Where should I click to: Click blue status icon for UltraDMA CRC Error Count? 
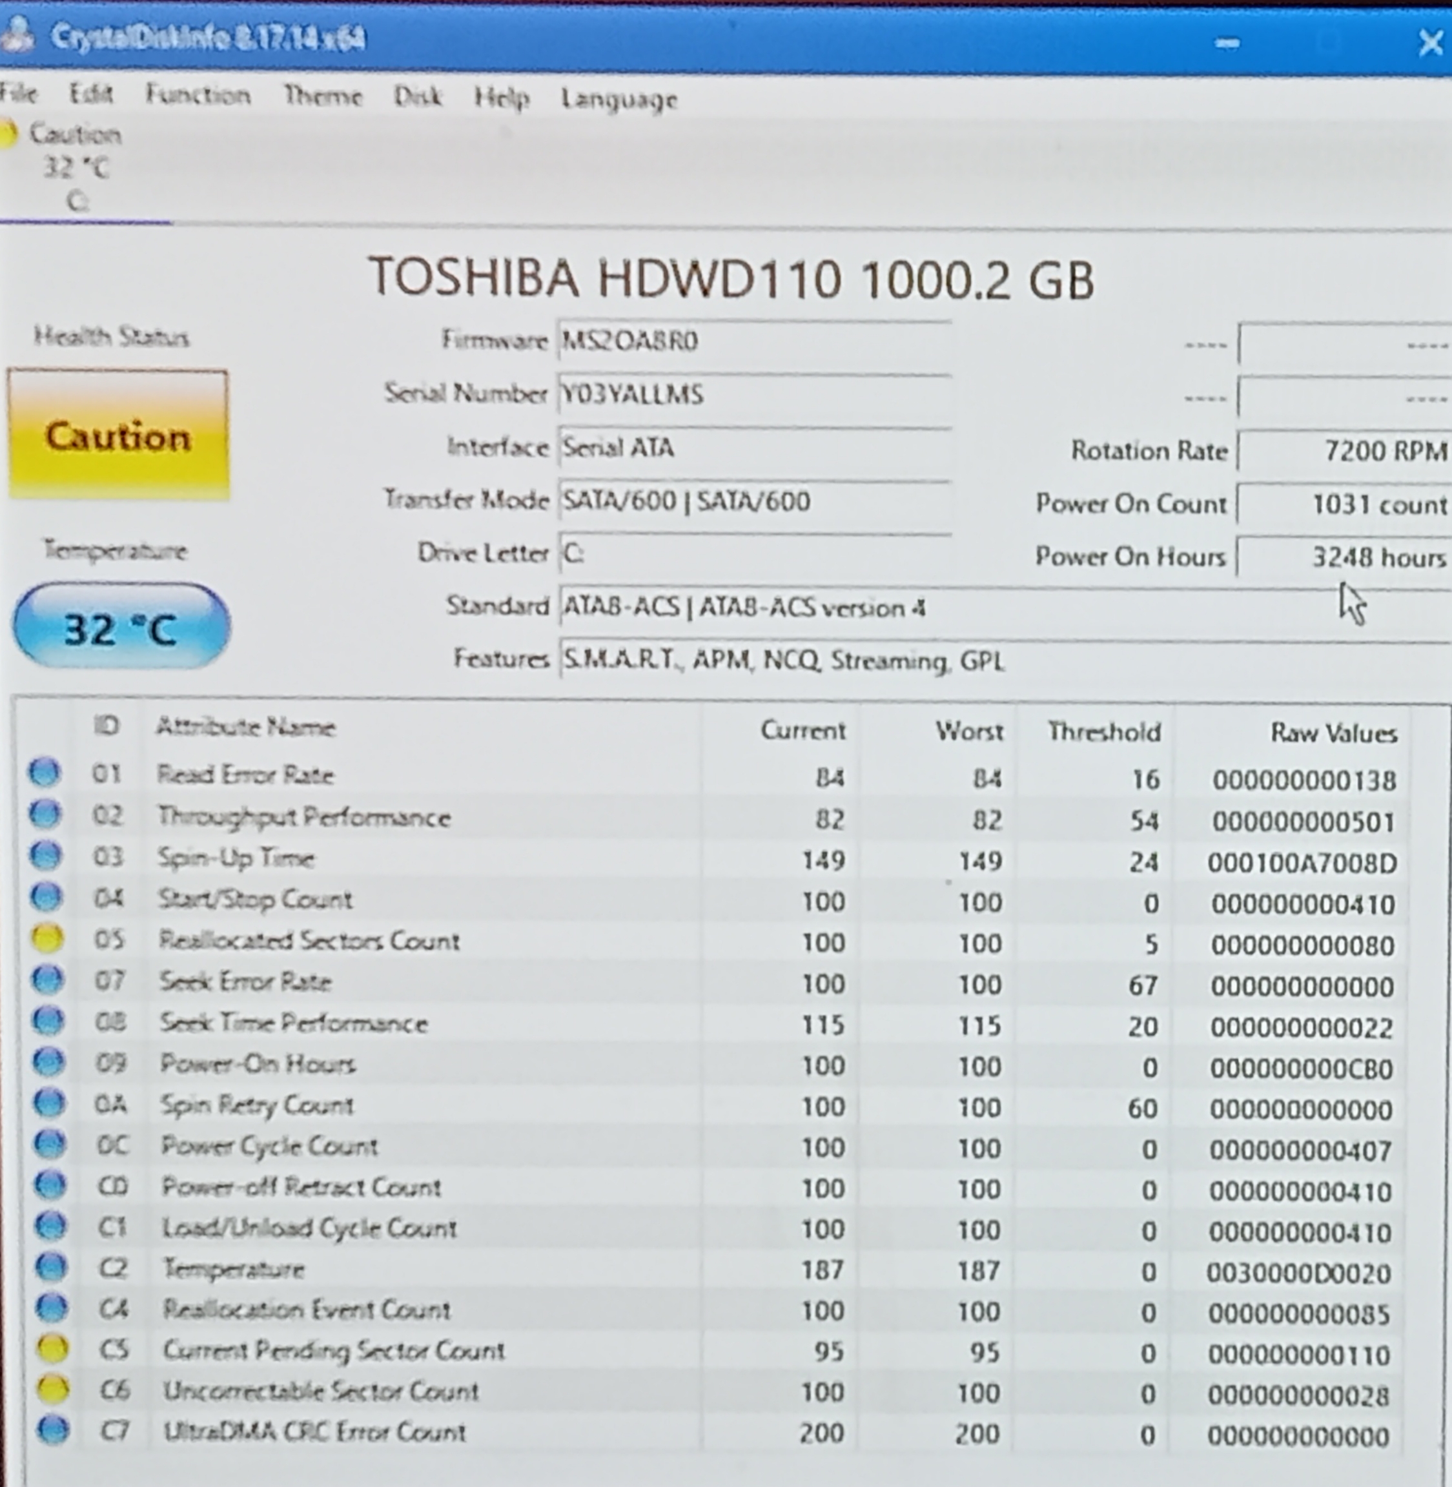(x=53, y=1430)
